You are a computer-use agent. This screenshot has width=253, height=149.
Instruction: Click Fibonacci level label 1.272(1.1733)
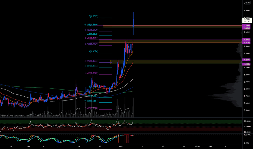(x=91, y=61)
